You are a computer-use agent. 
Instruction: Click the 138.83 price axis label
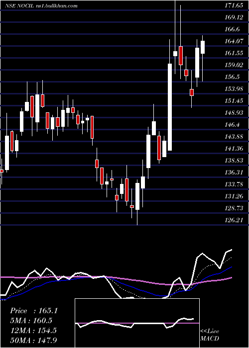[x=234, y=161]
